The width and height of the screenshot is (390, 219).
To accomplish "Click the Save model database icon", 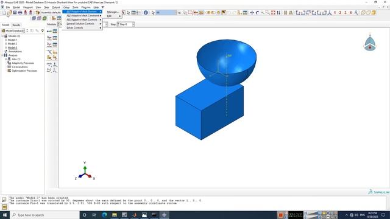I will point(15,12).
